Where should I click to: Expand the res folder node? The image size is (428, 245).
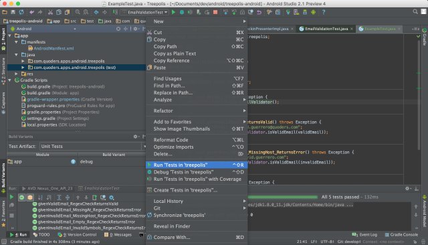tap(16, 74)
